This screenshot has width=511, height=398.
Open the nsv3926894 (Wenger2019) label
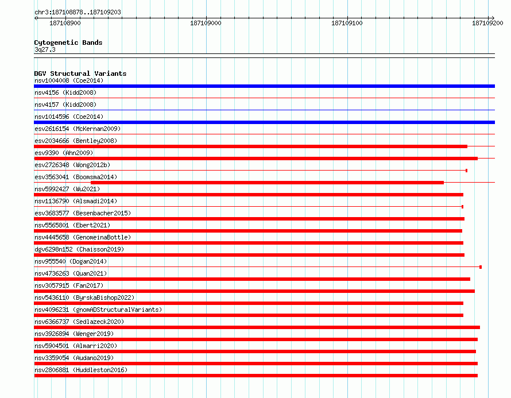point(74,334)
